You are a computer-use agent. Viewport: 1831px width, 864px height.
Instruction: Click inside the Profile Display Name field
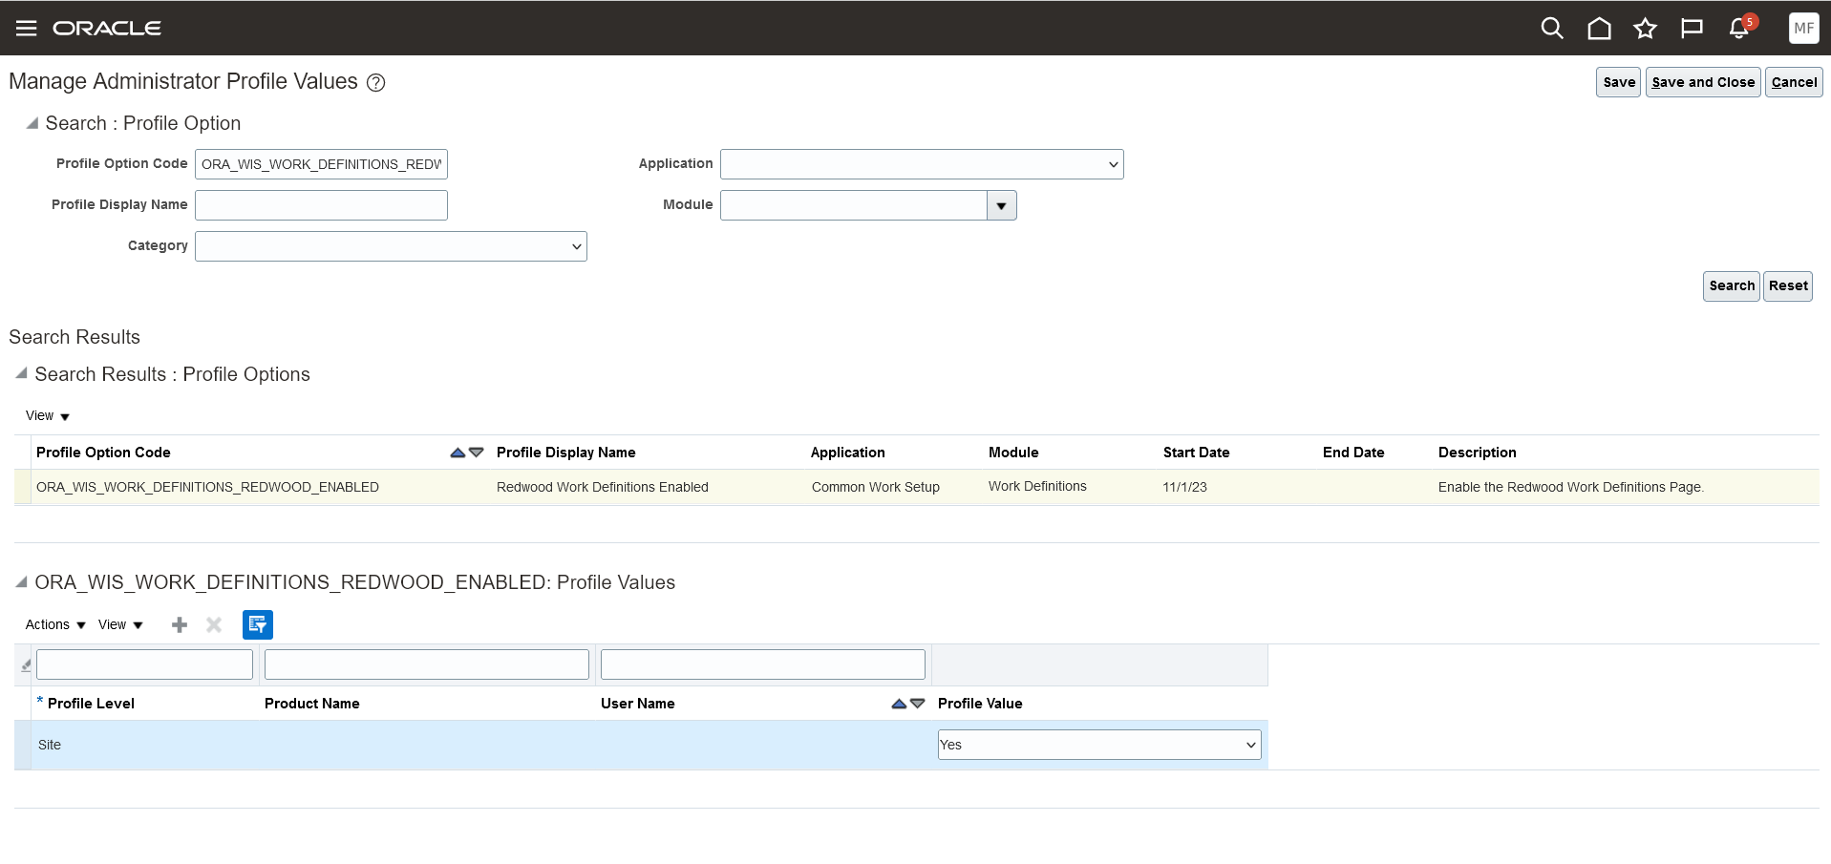tap(320, 204)
